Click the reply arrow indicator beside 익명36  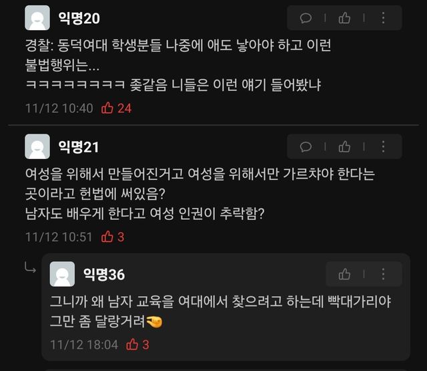click(x=30, y=267)
